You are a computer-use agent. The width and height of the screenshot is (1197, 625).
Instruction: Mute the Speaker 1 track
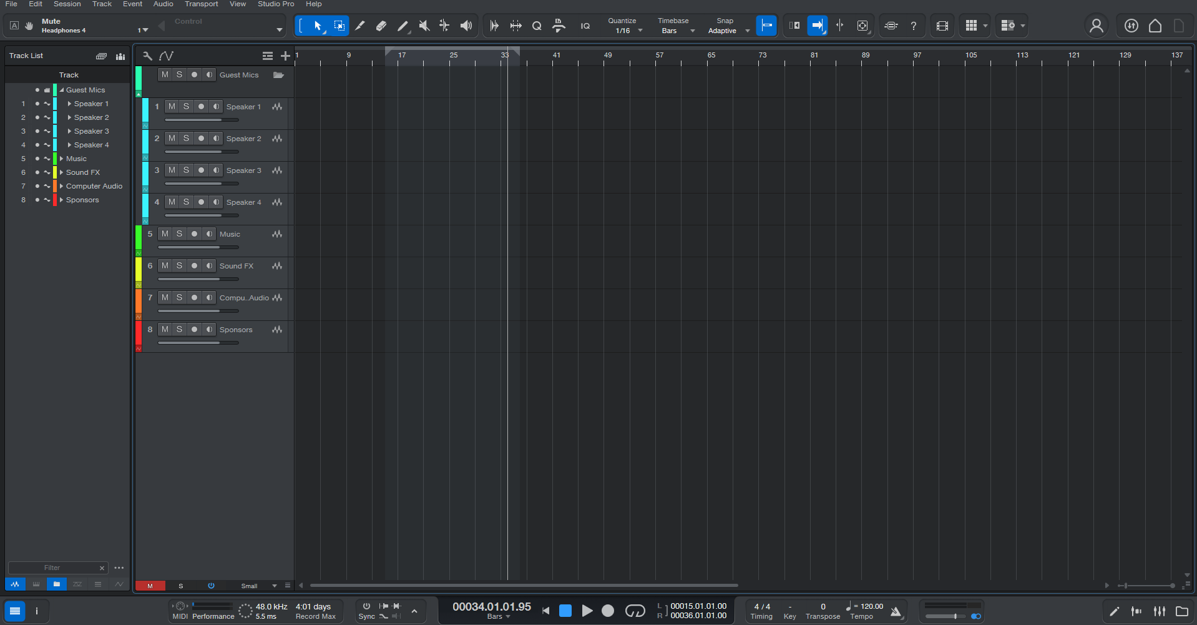click(x=172, y=106)
